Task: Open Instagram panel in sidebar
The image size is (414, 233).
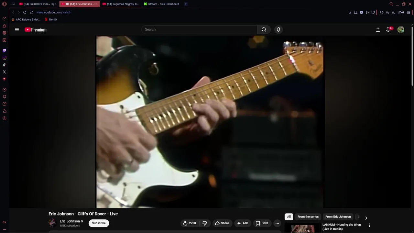Action: (x=4, y=58)
